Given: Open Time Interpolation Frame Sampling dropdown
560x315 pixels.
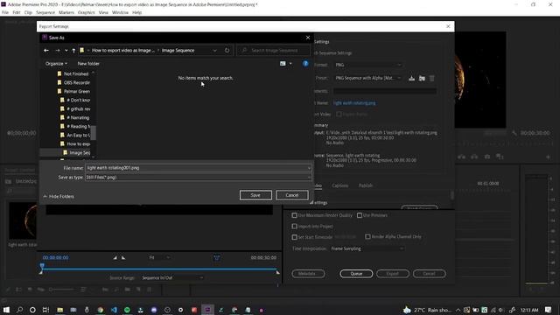Looking at the screenshot, I should 367,248.
